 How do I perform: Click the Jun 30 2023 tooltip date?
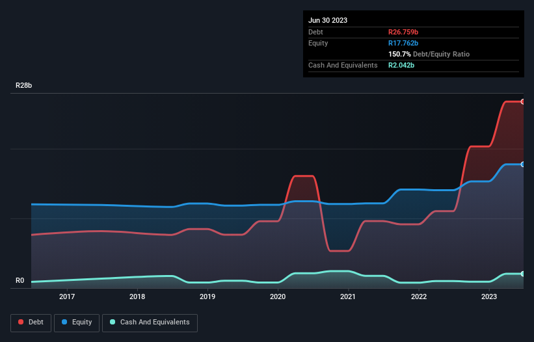(328, 20)
